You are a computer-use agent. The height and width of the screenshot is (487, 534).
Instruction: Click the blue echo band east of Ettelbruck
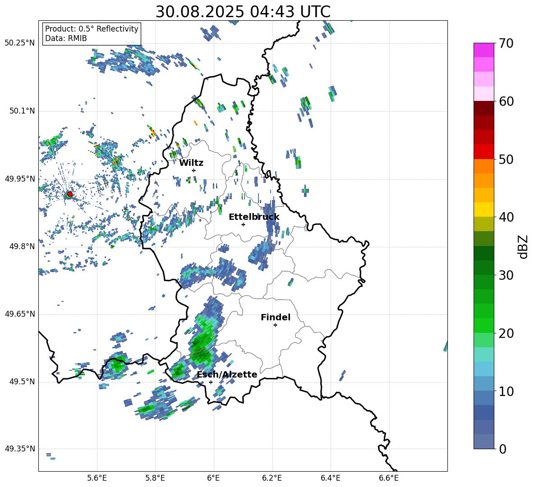click(x=270, y=218)
